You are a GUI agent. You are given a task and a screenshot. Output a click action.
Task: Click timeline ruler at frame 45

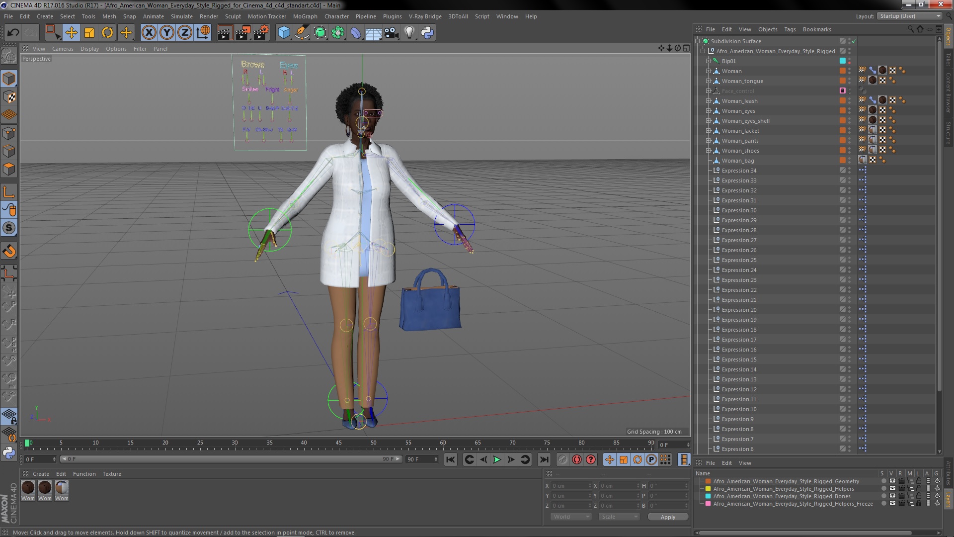click(x=338, y=443)
